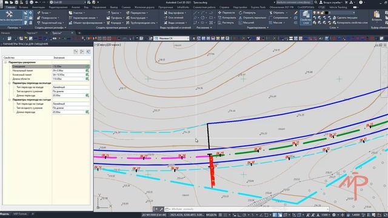Toggle the layer freeze sun icon

318,12
